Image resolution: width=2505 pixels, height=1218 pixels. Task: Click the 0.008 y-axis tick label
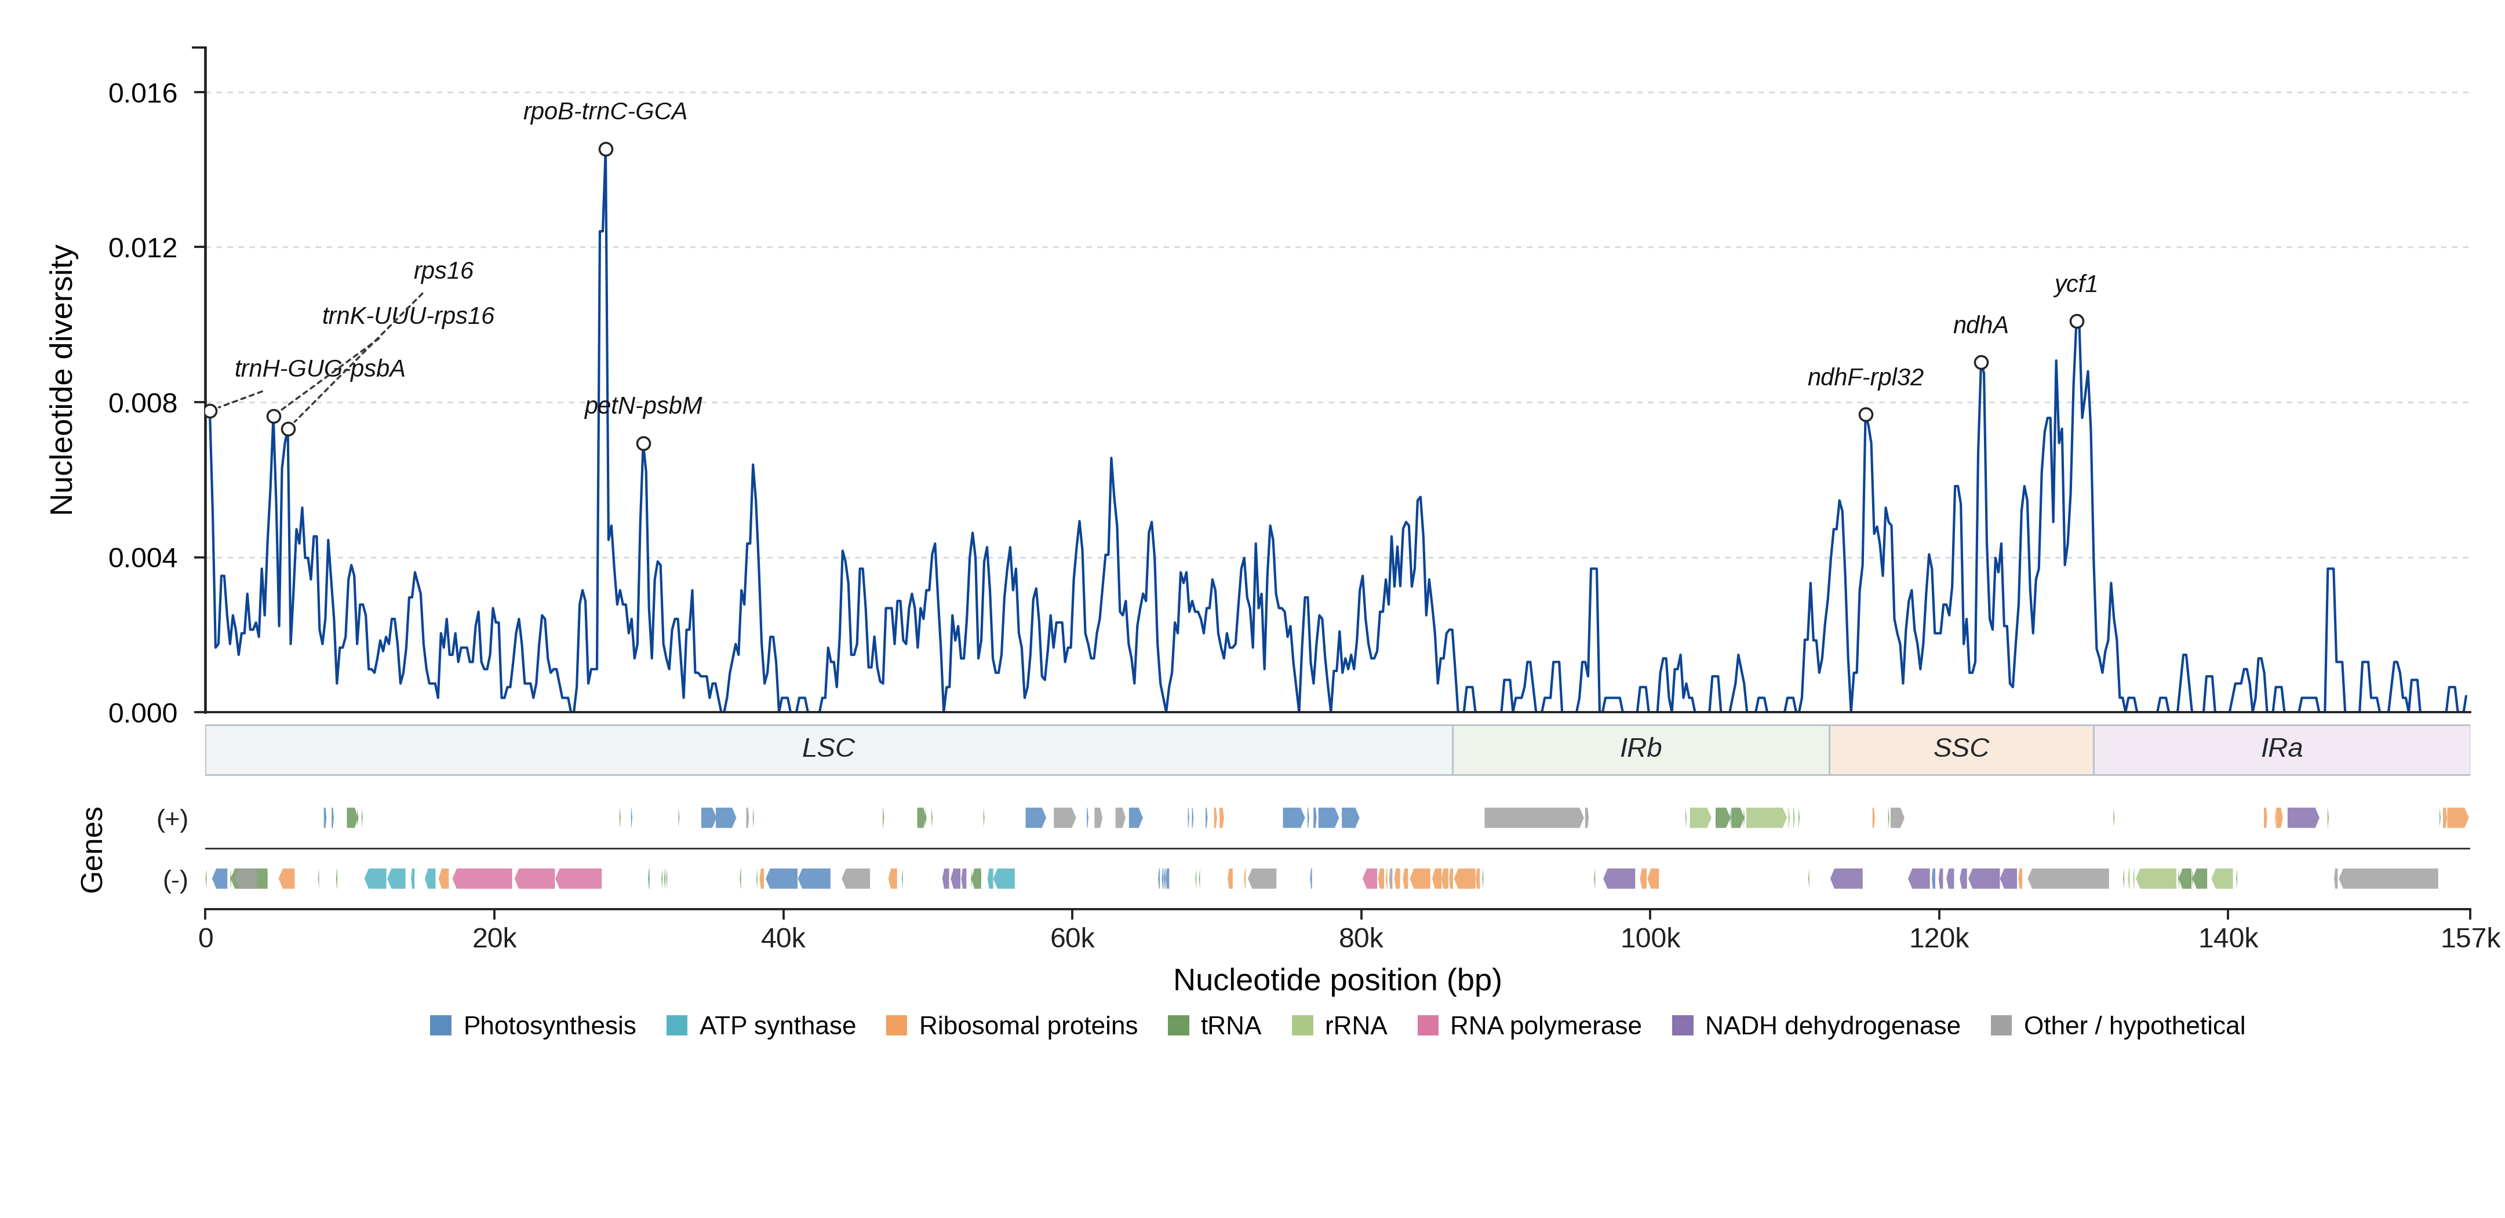click(x=143, y=403)
